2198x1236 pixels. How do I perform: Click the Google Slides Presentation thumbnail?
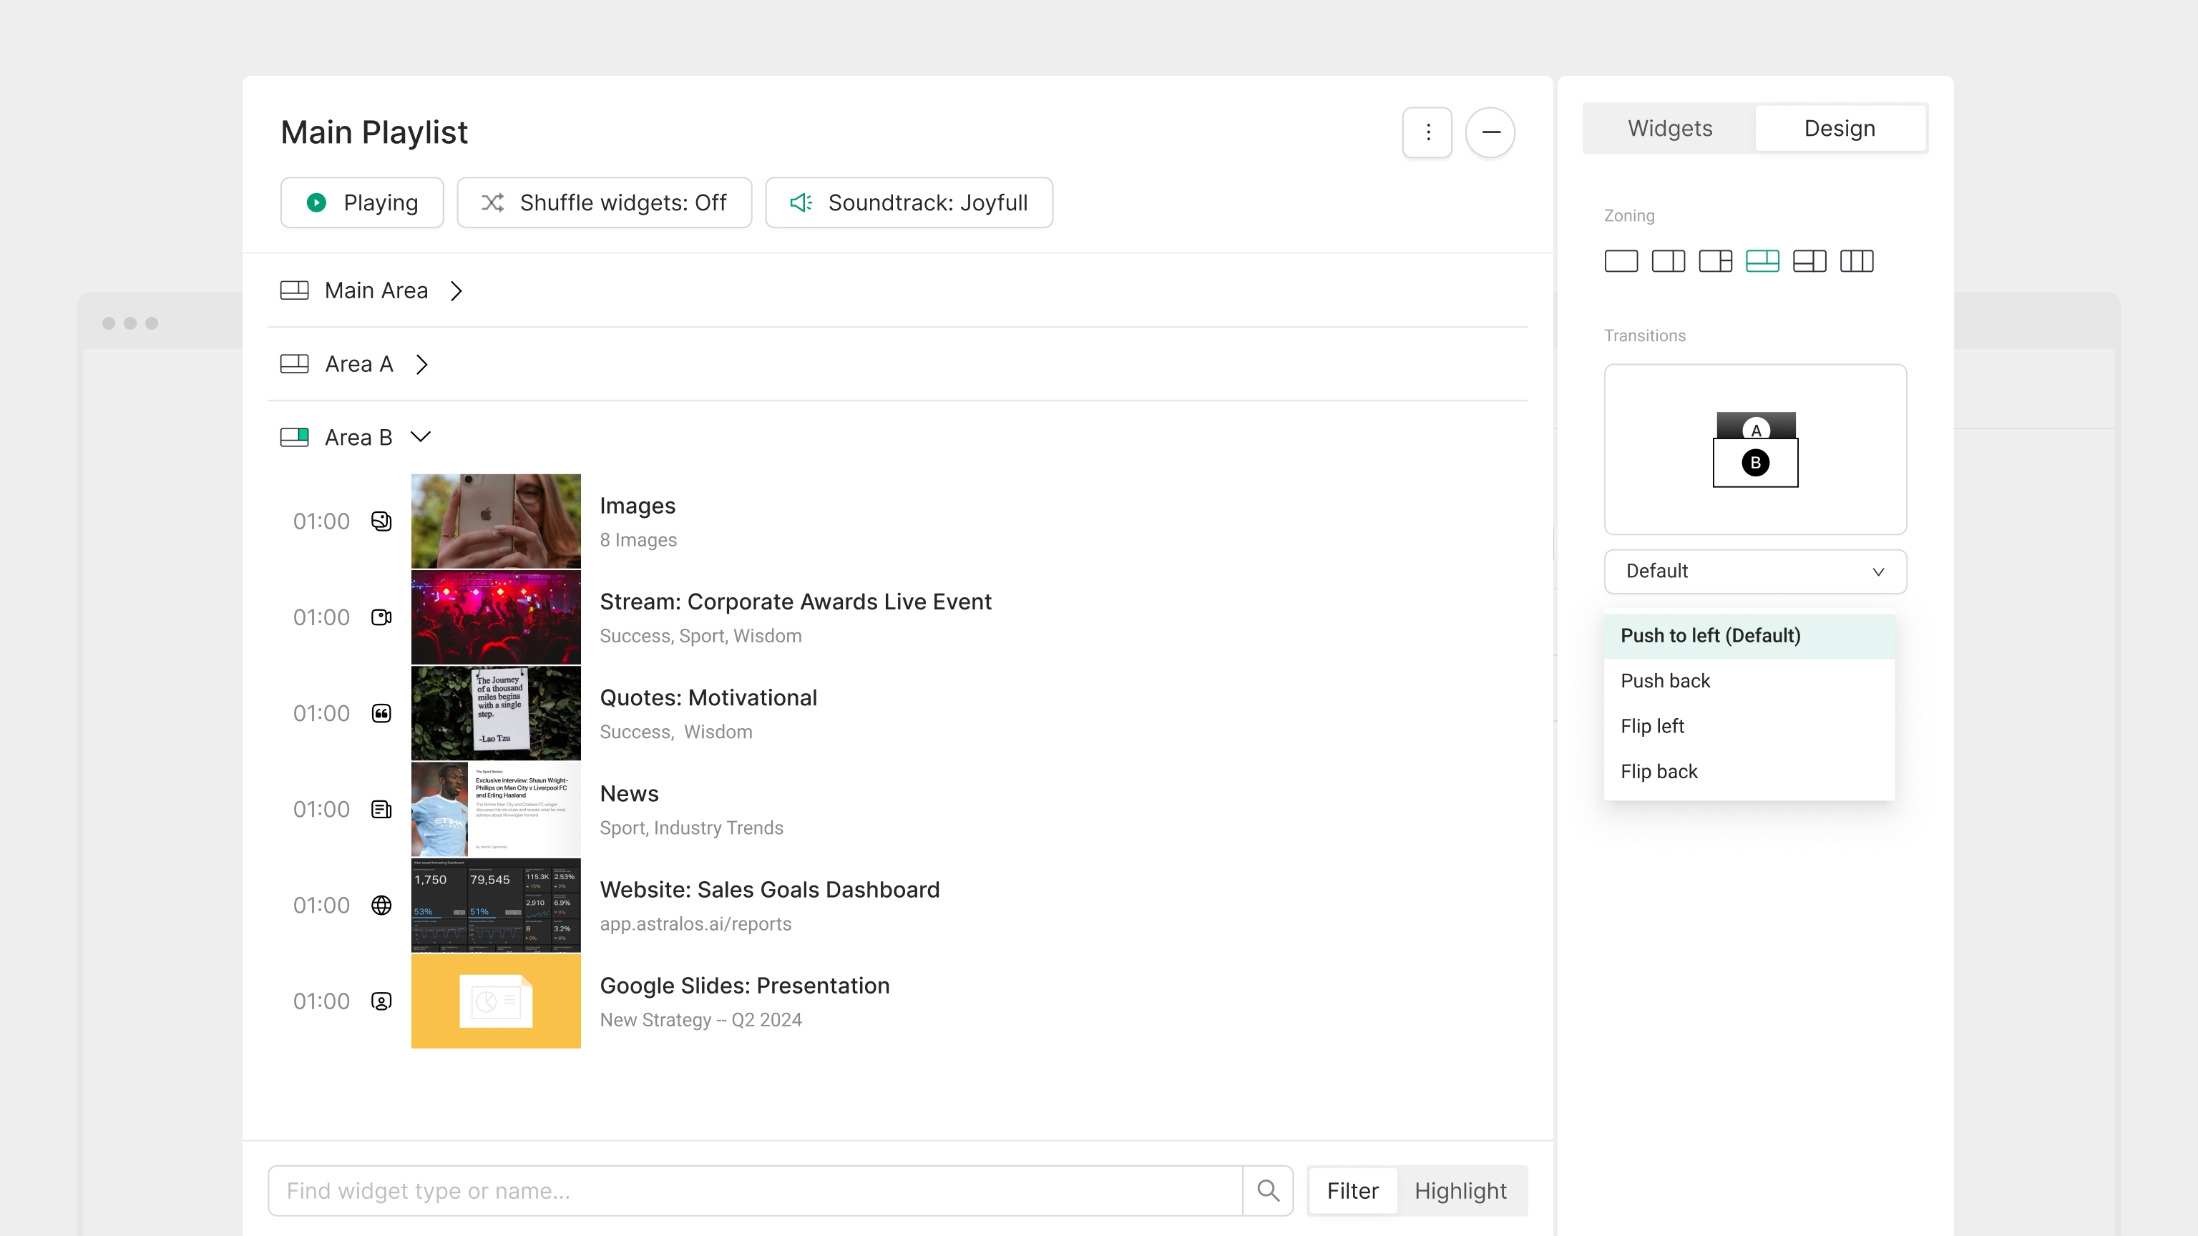click(496, 1001)
